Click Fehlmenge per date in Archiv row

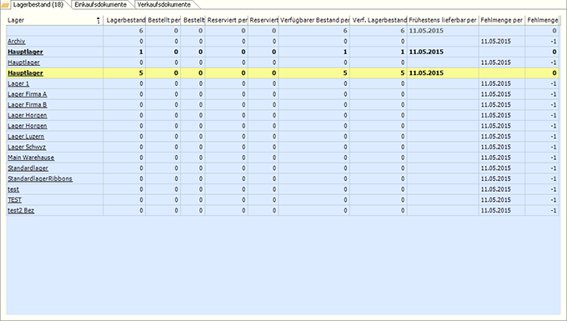[496, 41]
